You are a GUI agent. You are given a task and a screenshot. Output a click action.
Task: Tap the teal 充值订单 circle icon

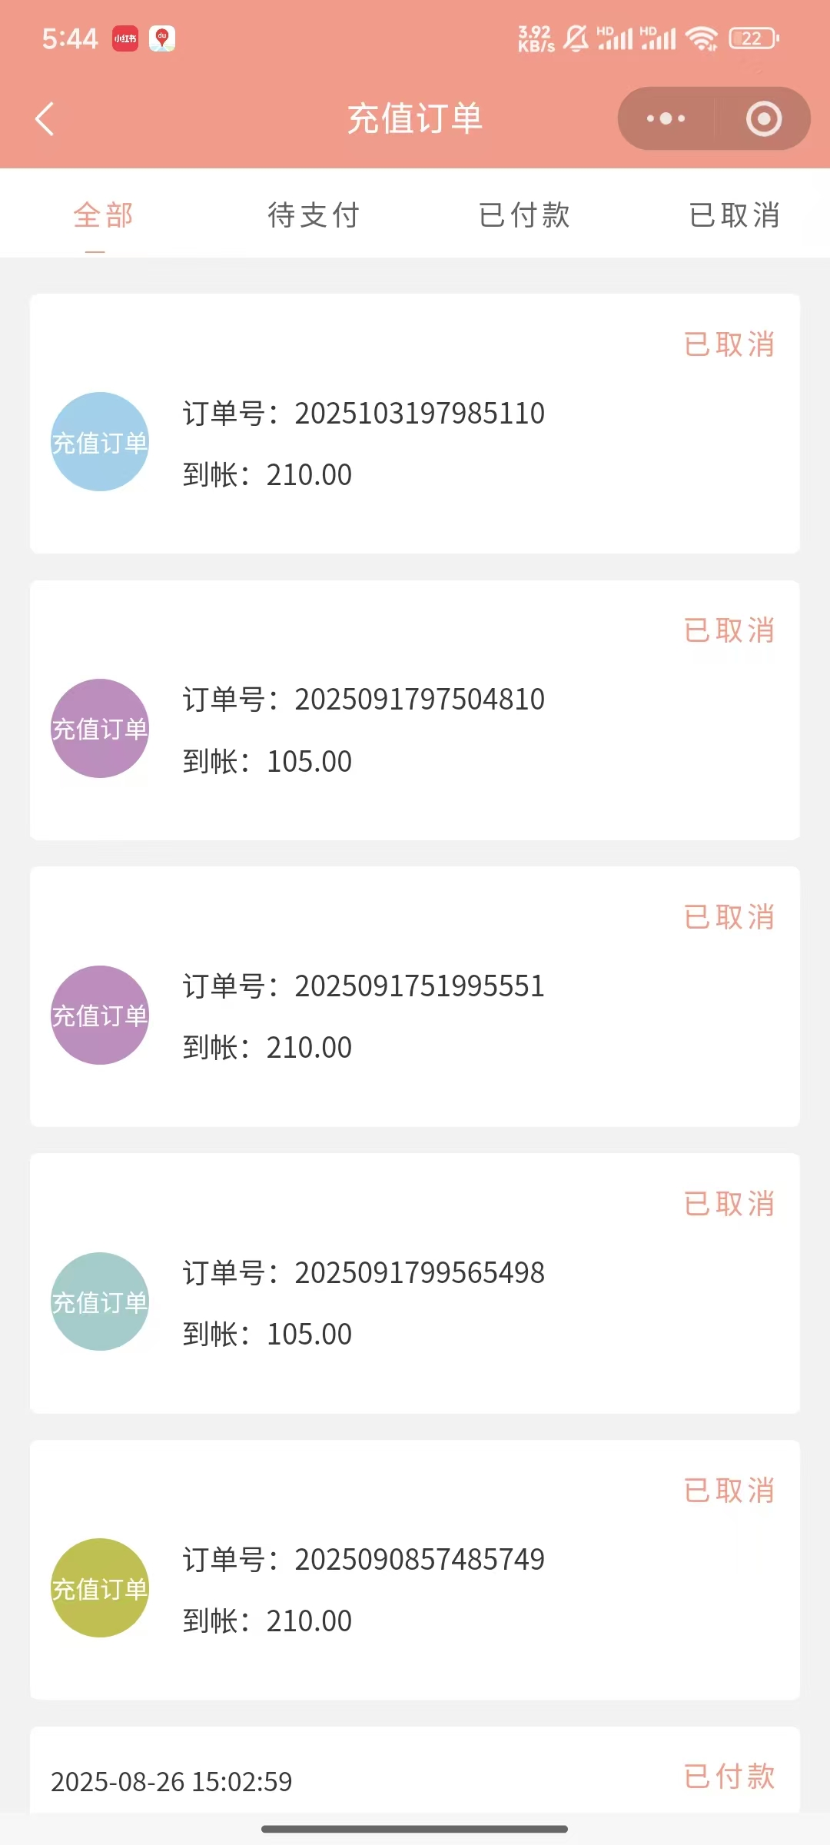click(x=100, y=1301)
